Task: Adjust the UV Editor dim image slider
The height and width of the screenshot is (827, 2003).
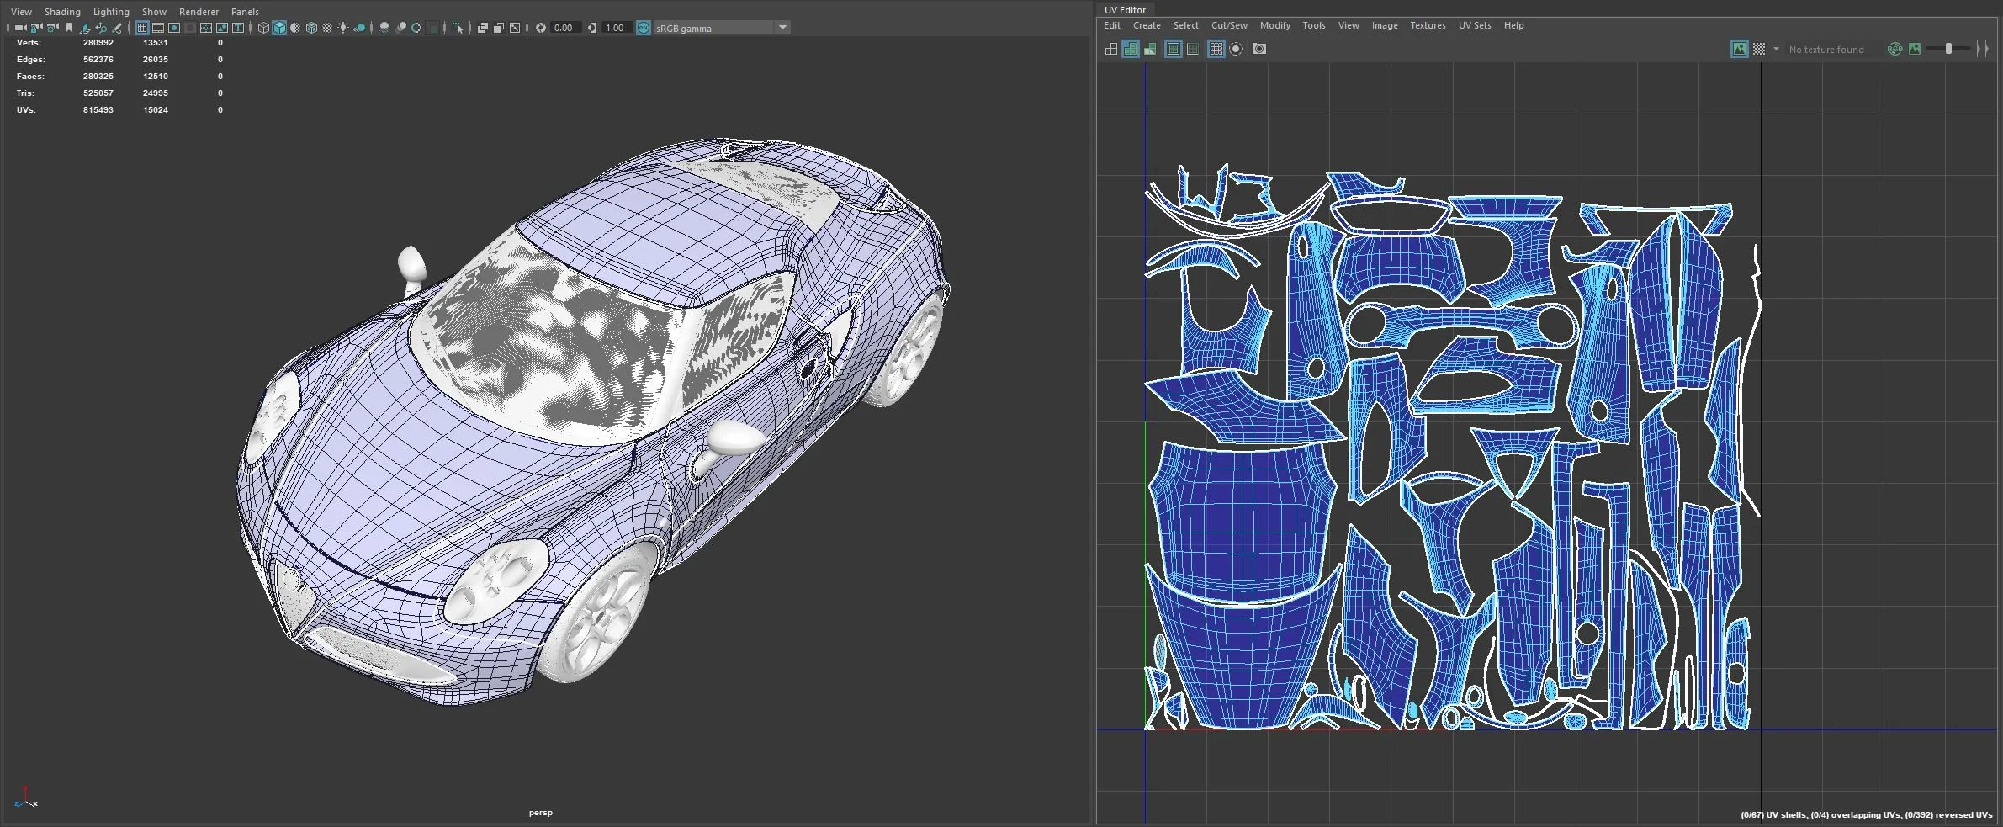Action: click(x=1949, y=49)
